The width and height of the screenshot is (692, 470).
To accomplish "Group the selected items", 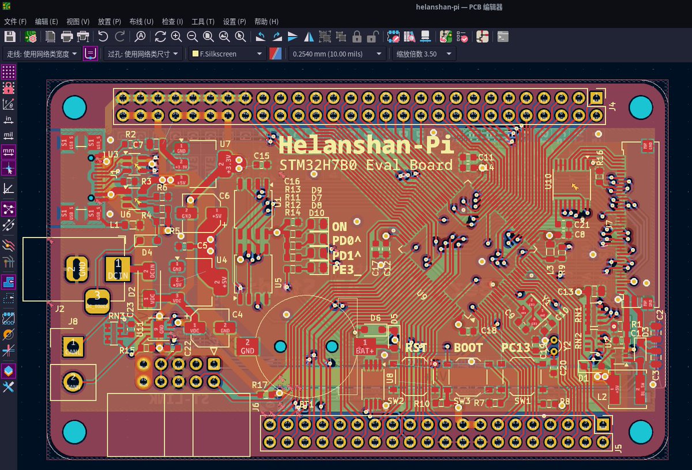I will 325,37.
